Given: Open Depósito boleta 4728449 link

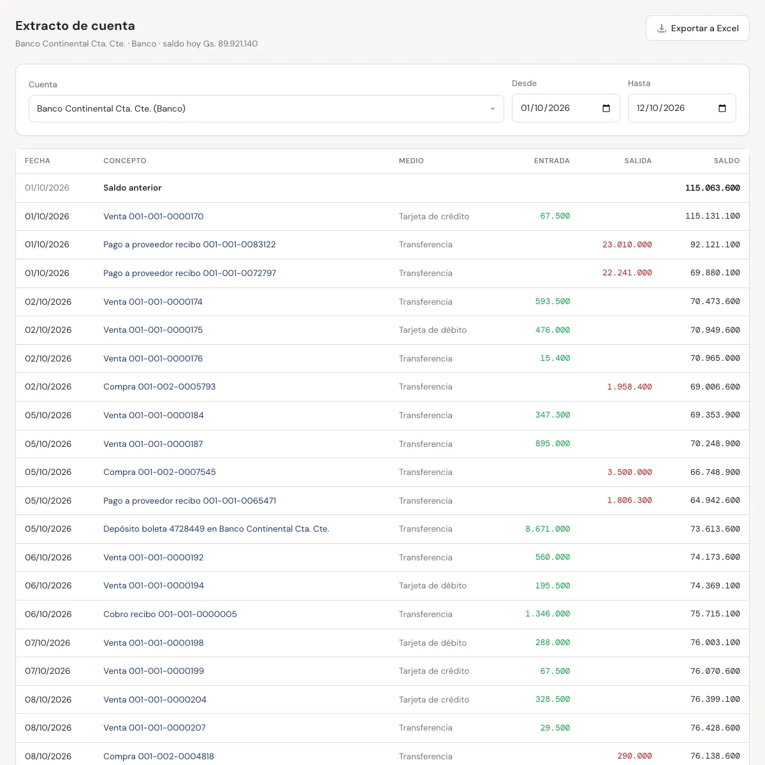Looking at the screenshot, I should pyautogui.click(x=216, y=529).
